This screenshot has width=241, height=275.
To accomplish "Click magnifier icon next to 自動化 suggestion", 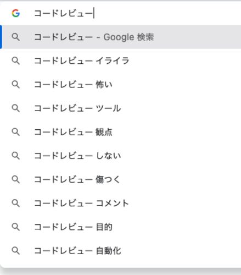I will 16,251.
